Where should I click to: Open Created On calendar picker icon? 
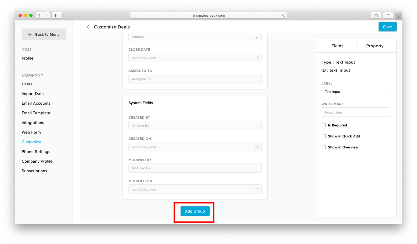tap(257, 147)
